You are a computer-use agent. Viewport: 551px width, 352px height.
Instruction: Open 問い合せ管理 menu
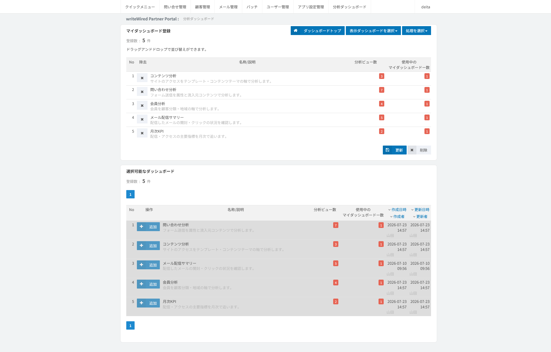175,7
